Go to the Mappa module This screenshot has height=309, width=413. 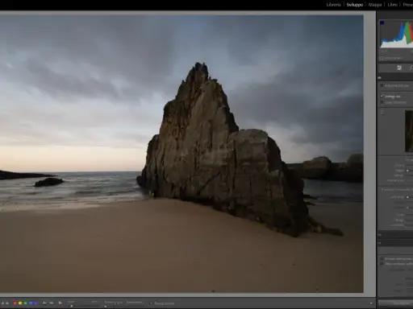point(375,5)
